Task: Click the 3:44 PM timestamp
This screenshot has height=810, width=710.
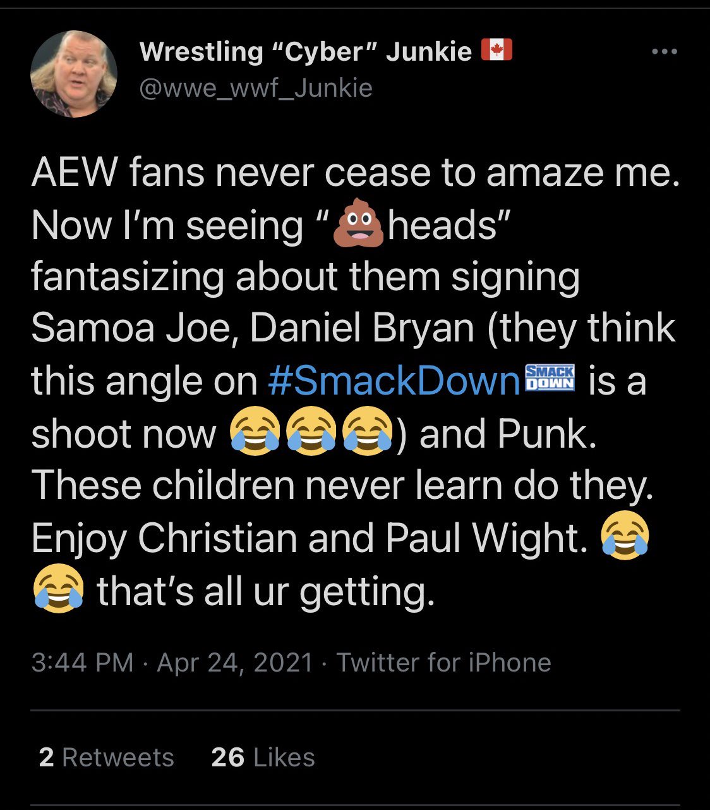Action: pyautogui.click(x=82, y=663)
